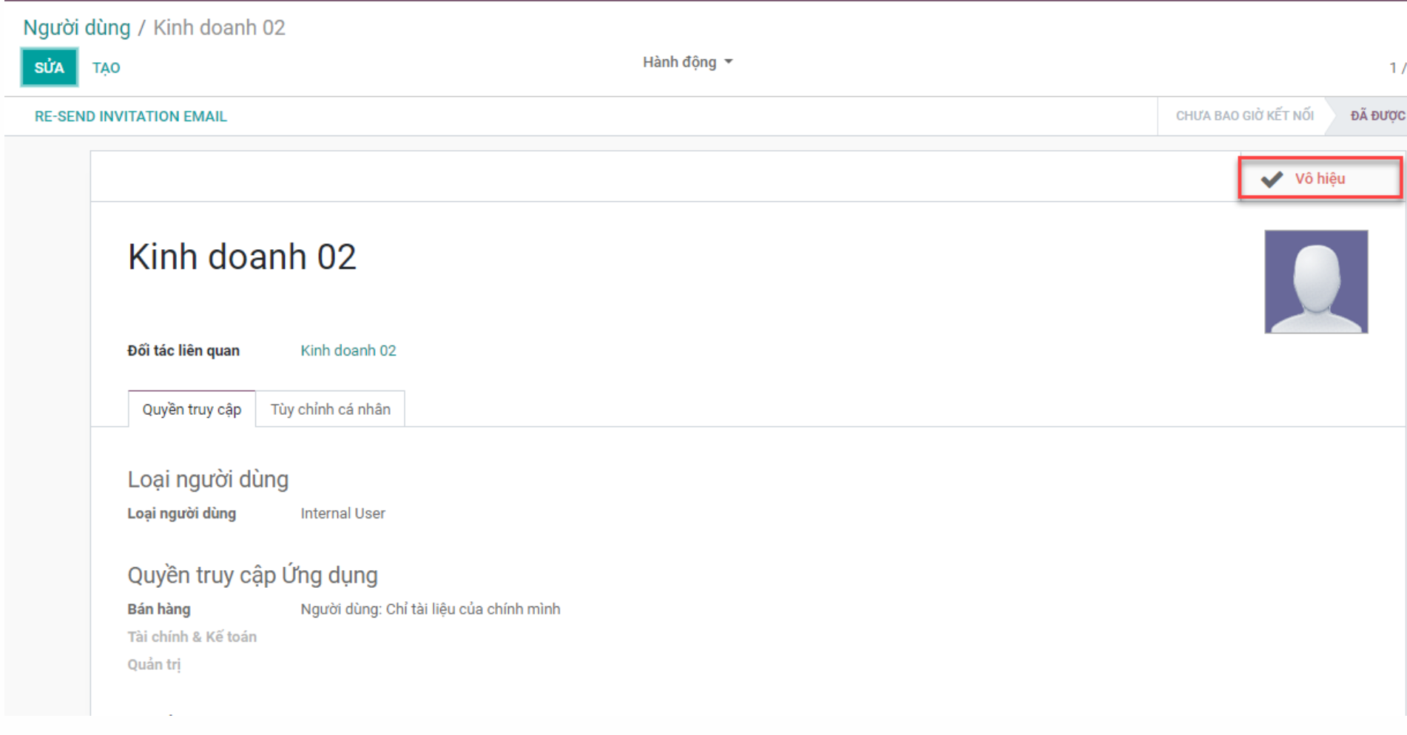Screen dimensions: 1407x735
Task: Click the Internal User field value
Action: [x=343, y=513]
